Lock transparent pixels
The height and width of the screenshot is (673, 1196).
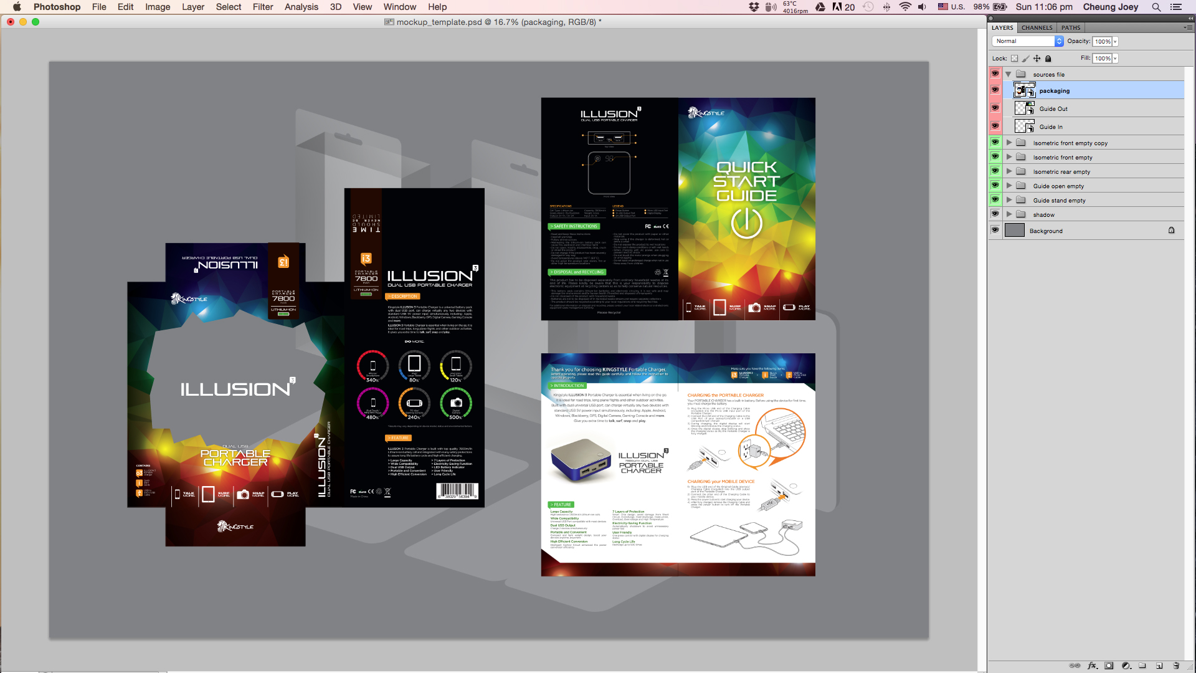pyautogui.click(x=1014, y=59)
